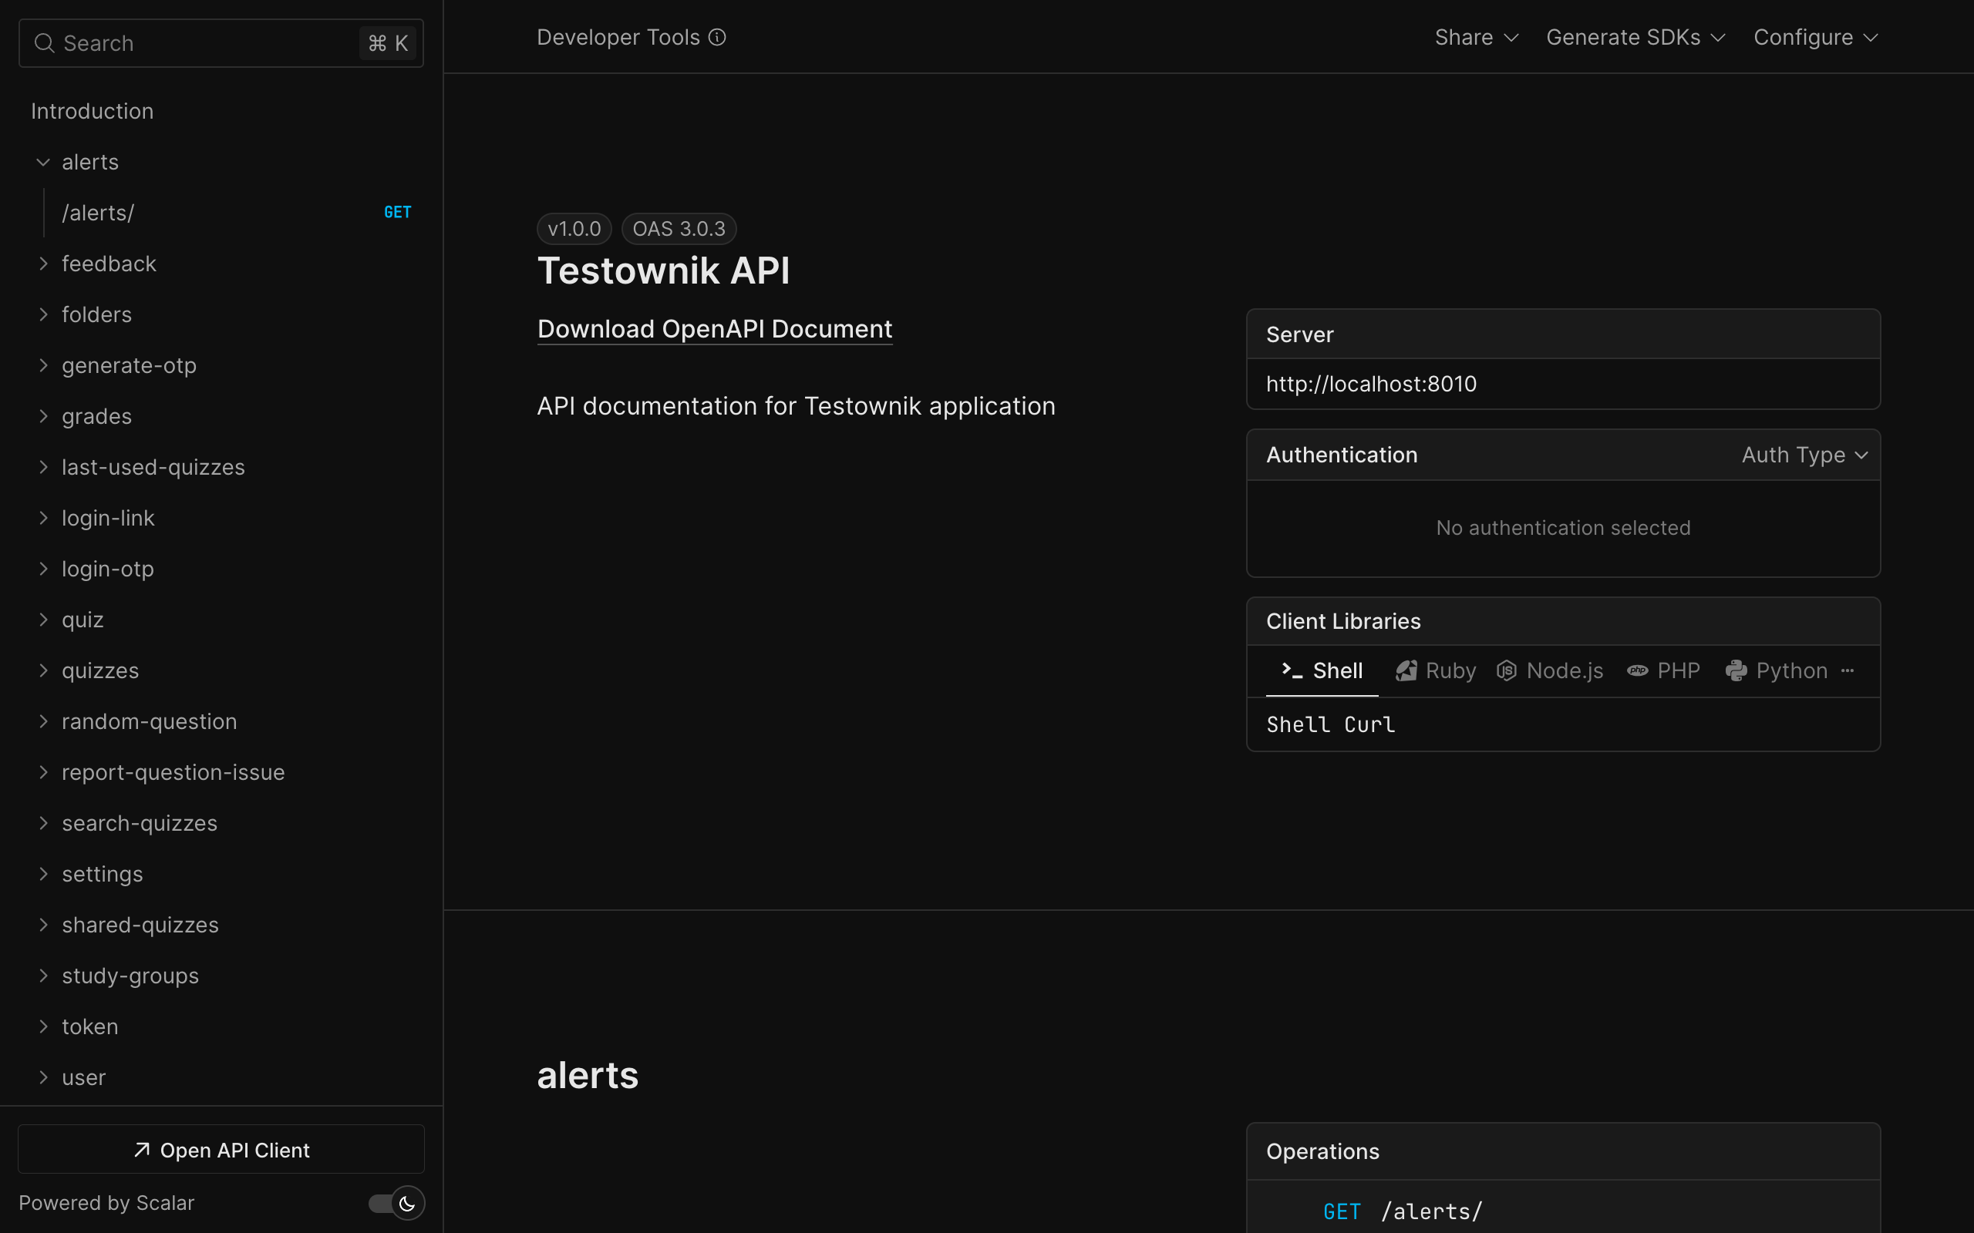The height and width of the screenshot is (1233, 1974).
Task: Click the search magnifier icon
Action: 45,42
